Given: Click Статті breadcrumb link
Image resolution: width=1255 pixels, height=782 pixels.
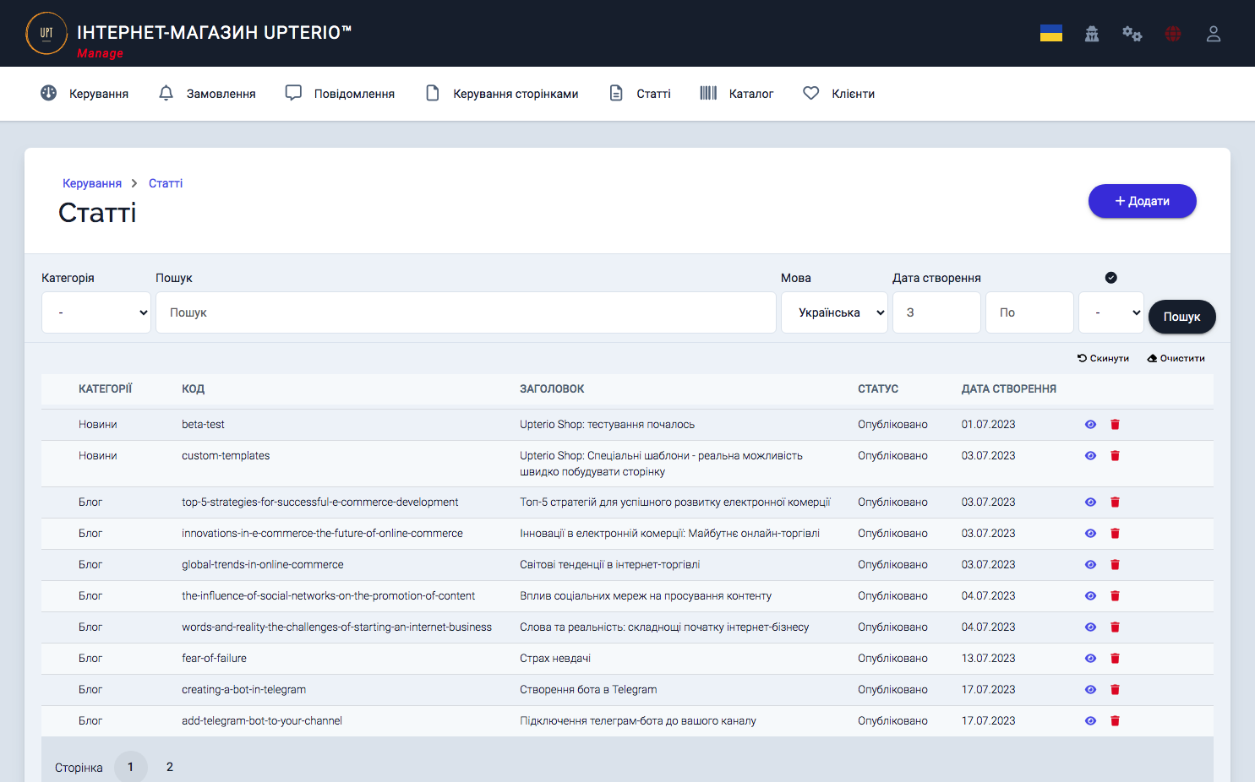Looking at the screenshot, I should (166, 183).
